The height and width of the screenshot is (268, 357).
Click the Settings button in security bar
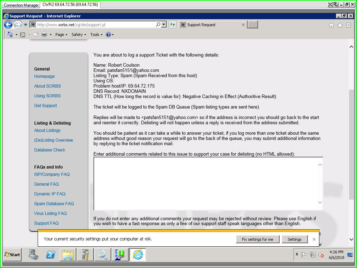[294, 239]
